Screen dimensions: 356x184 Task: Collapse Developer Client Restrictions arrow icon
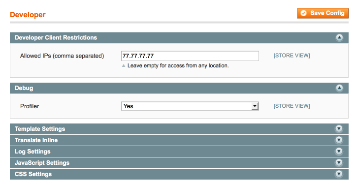[x=339, y=37]
